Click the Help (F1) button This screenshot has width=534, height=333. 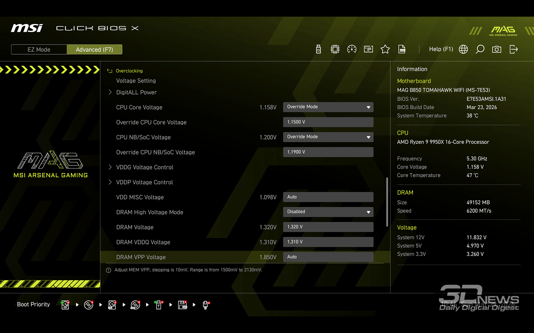click(x=441, y=49)
